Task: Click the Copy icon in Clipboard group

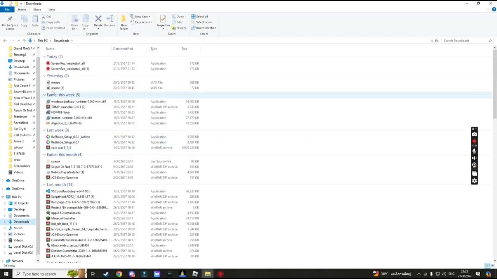Action: click(x=24, y=19)
